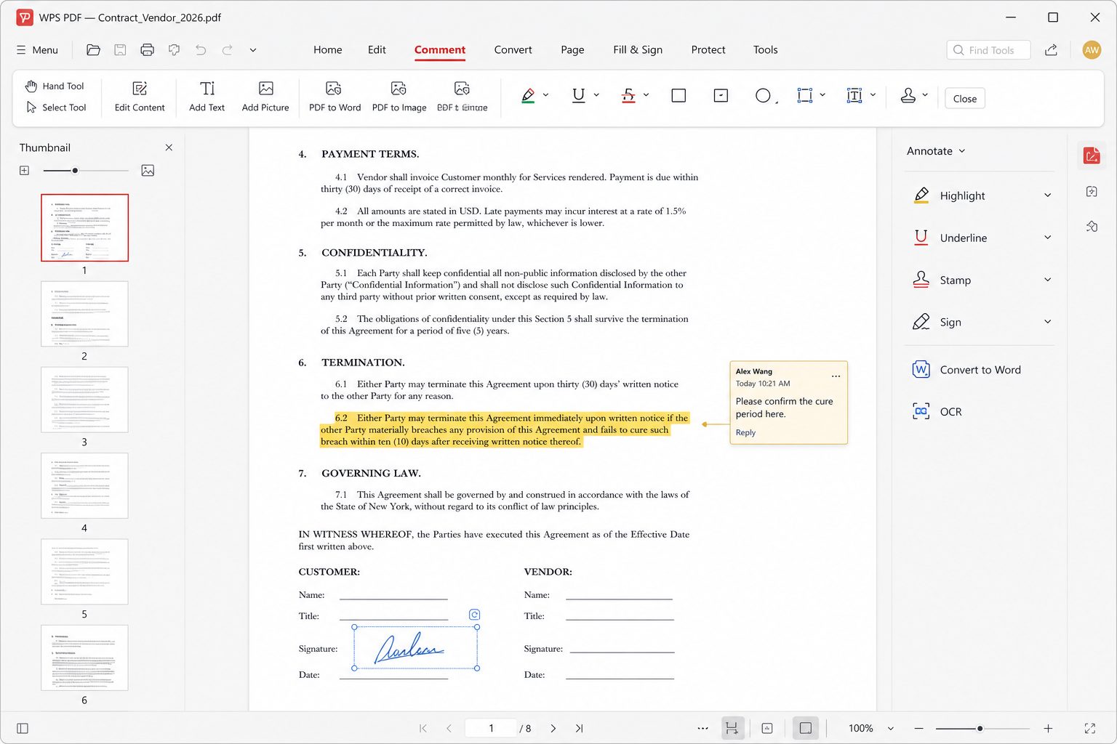Activate the Hand Tool
This screenshot has width=1117, height=744.
[x=55, y=86]
